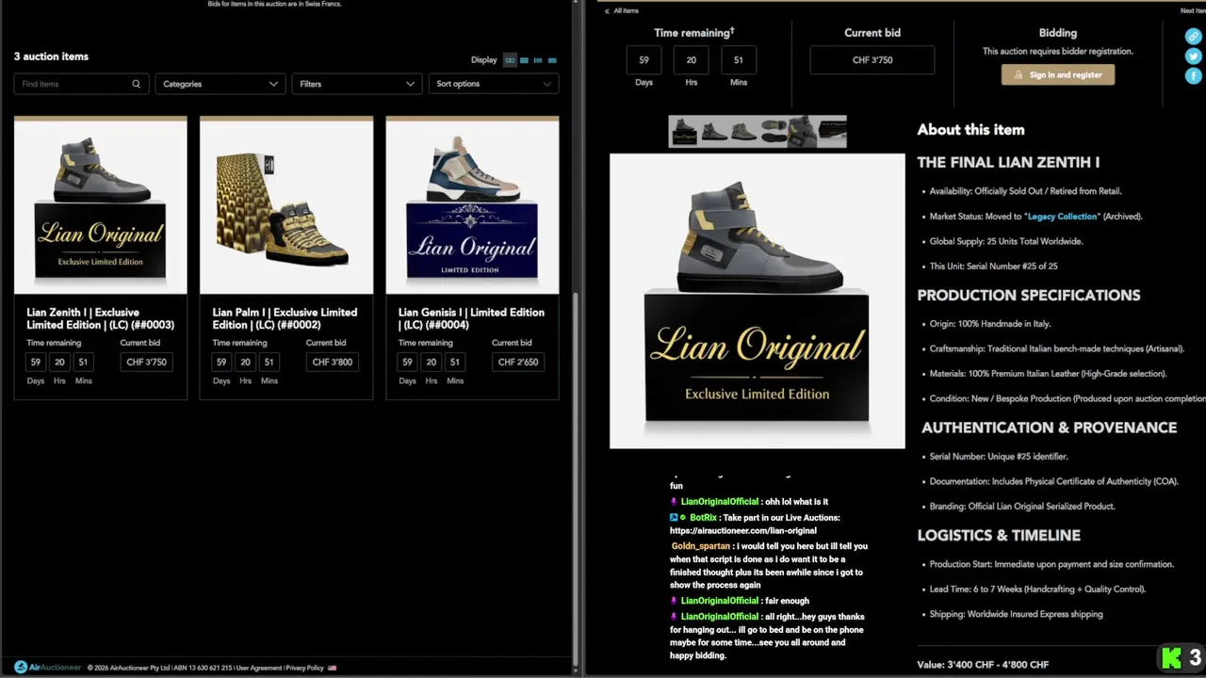The height and width of the screenshot is (678, 1206).
Task: Click the US flag icon in the footer
Action: pyautogui.click(x=332, y=668)
